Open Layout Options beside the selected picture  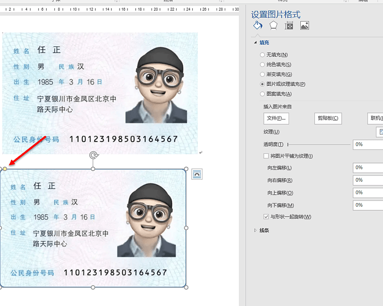coord(196,174)
